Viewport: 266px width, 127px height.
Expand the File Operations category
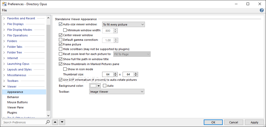coord(4,35)
